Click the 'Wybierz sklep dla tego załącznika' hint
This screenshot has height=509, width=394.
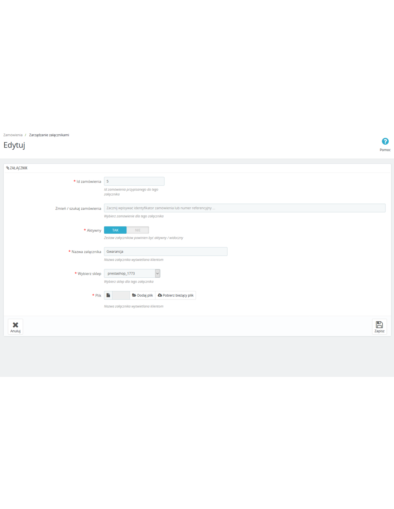point(129,282)
